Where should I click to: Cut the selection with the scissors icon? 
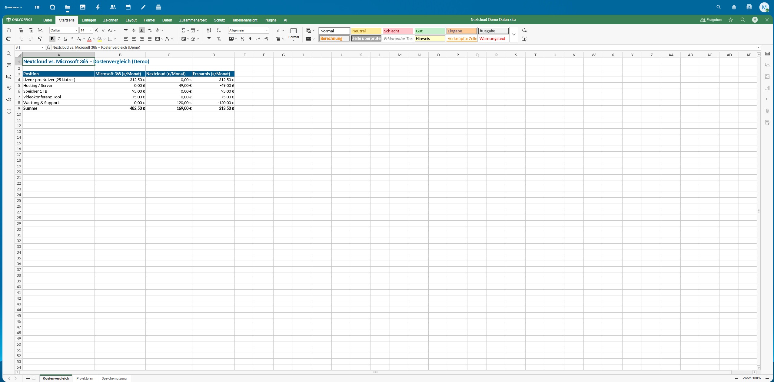40,30
